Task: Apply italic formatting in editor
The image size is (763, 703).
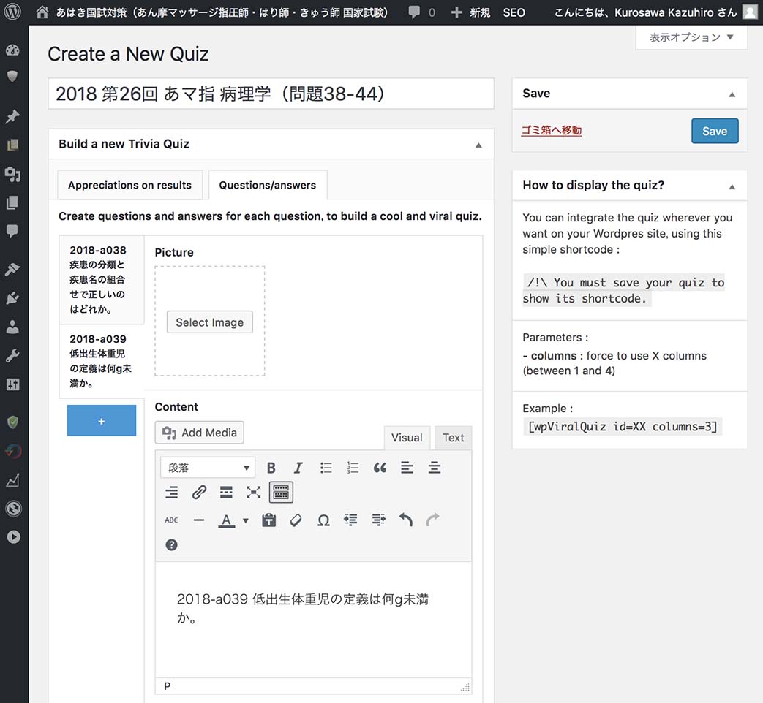Action: (298, 468)
